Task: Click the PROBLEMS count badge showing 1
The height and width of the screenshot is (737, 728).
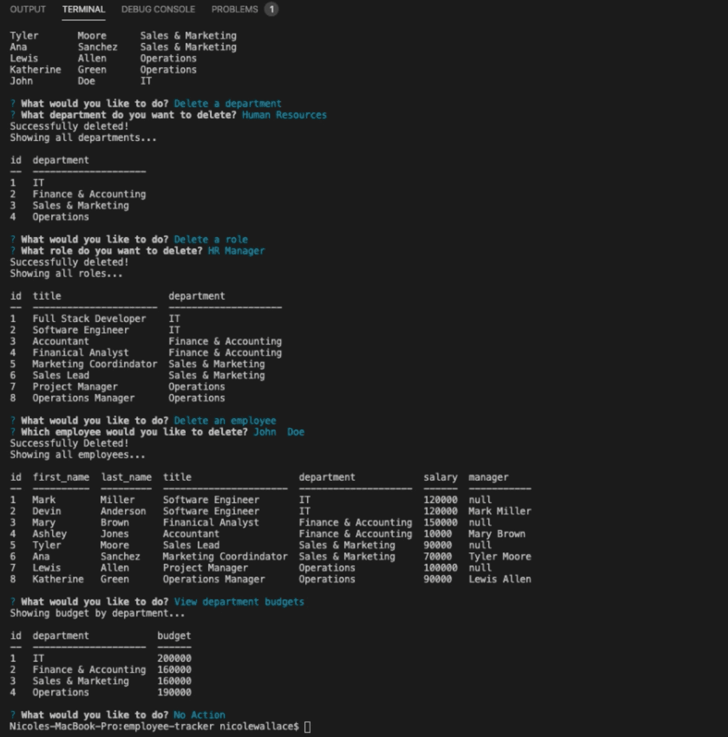Action: [271, 9]
